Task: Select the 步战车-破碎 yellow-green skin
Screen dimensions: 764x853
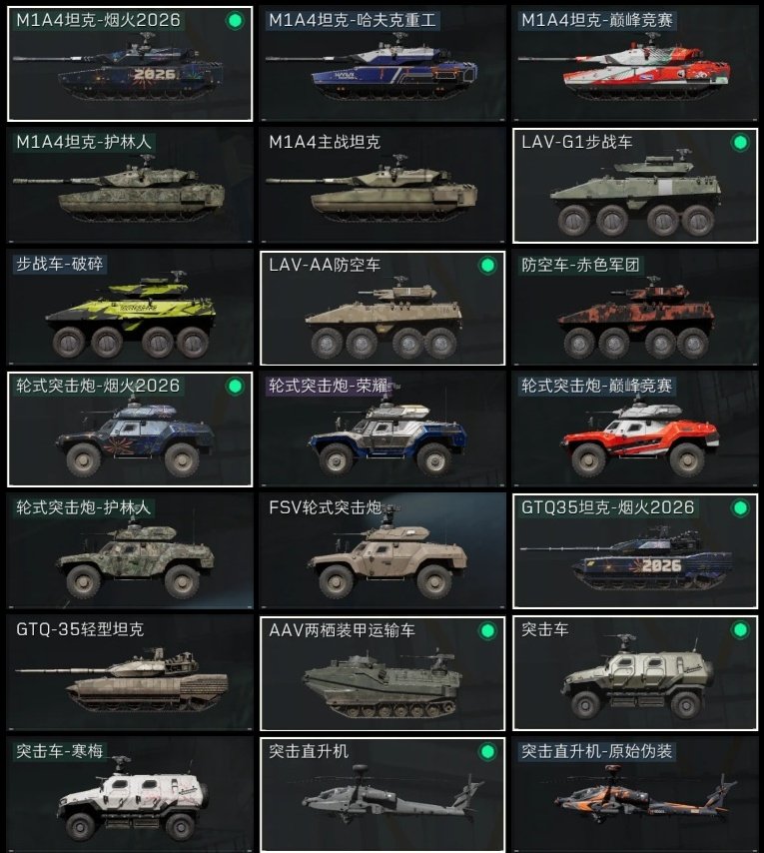Action: click(130, 308)
